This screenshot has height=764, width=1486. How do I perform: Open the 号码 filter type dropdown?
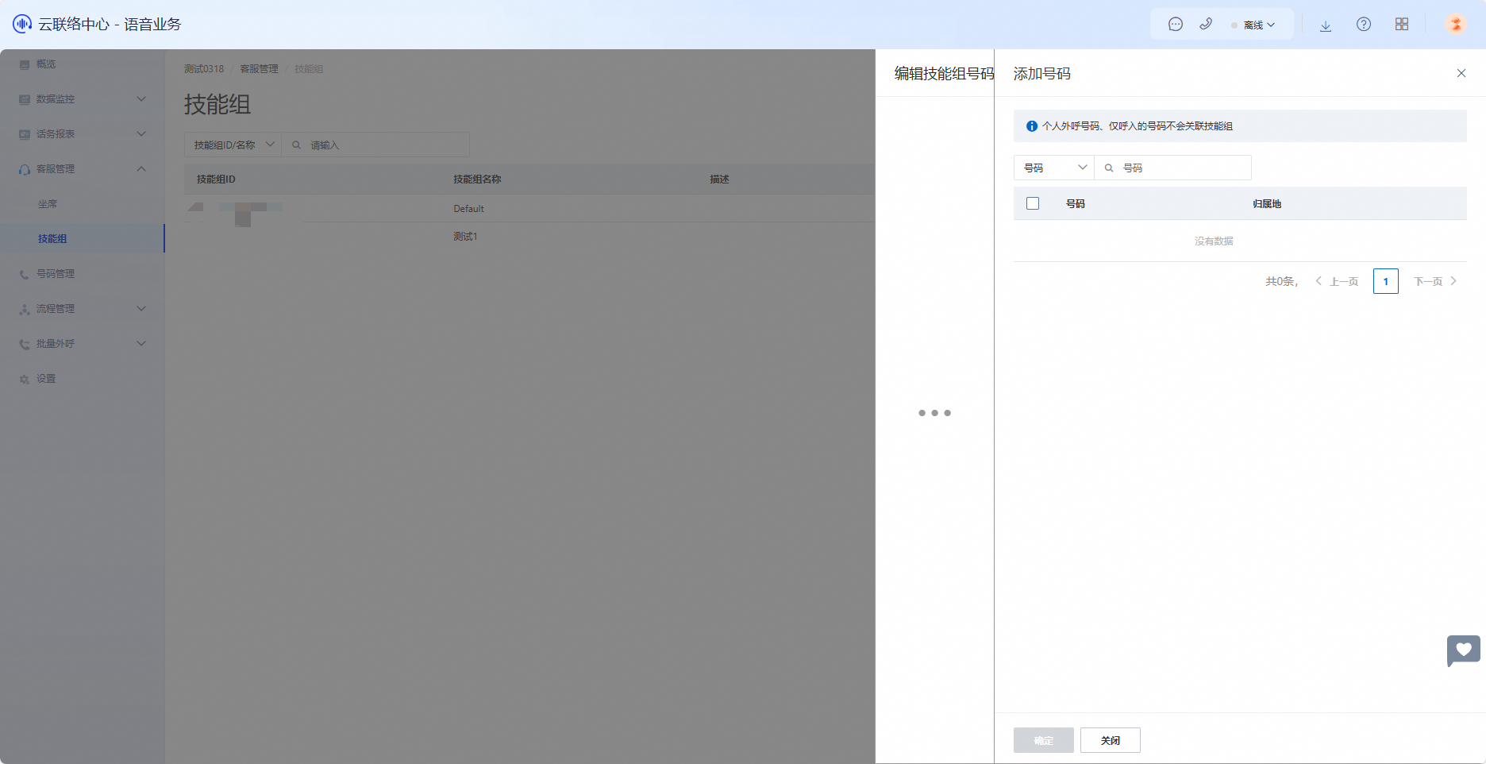1054,168
